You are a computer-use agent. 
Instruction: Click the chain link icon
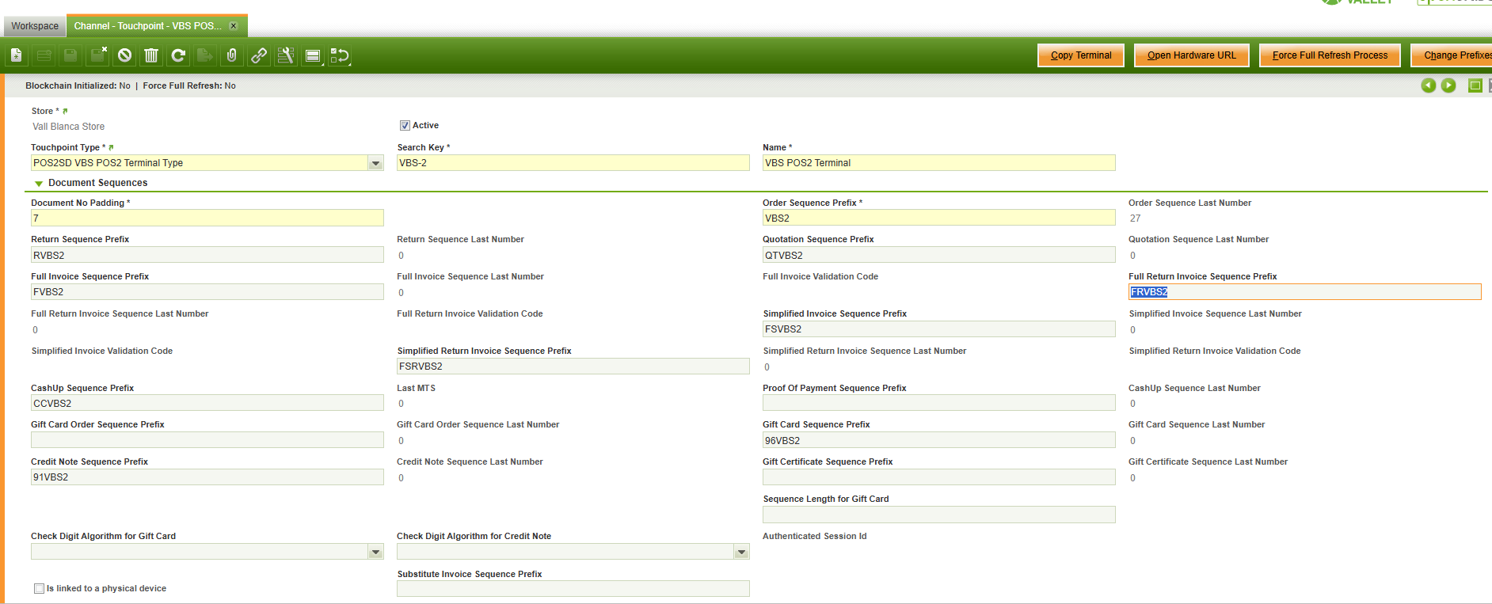(259, 55)
